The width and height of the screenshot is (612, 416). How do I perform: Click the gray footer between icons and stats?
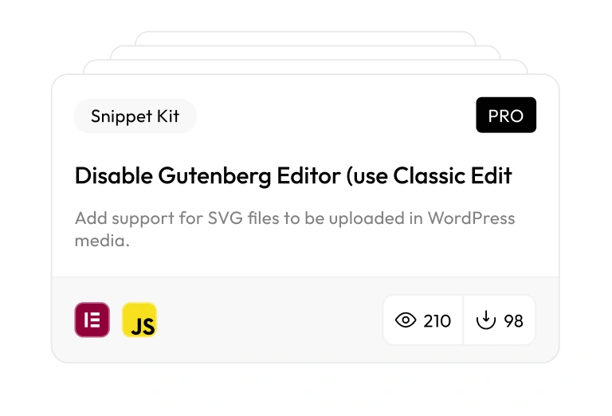[271, 320]
